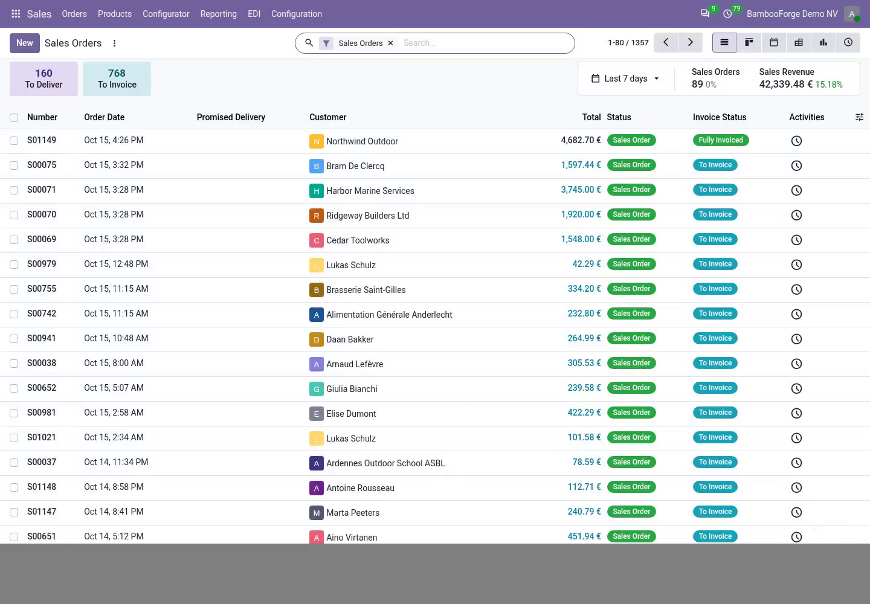Open activity clock for order S00075
This screenshot has height=604, width=870.
pyautogui.click(x=796, y=165)
